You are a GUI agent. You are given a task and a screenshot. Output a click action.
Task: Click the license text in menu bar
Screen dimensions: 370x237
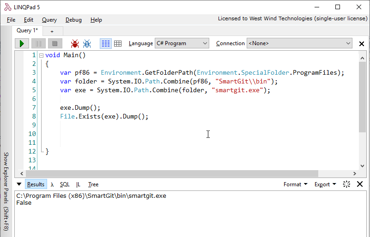point(292,18)
